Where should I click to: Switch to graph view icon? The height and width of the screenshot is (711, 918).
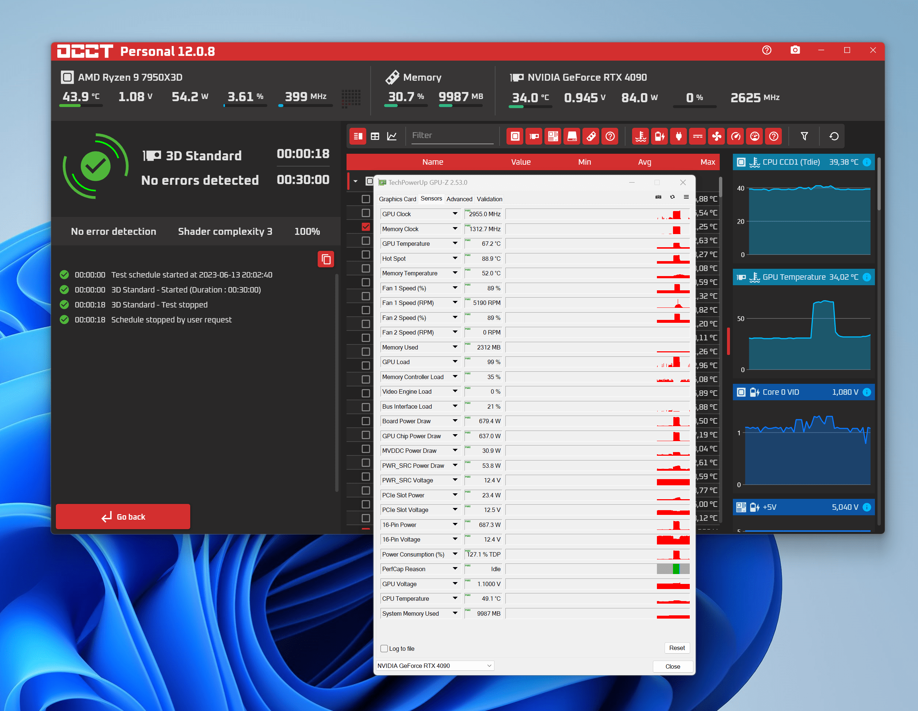(392, 136)
